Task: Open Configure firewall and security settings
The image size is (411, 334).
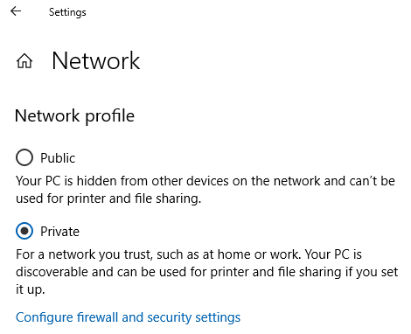Action: click(128, 317)
